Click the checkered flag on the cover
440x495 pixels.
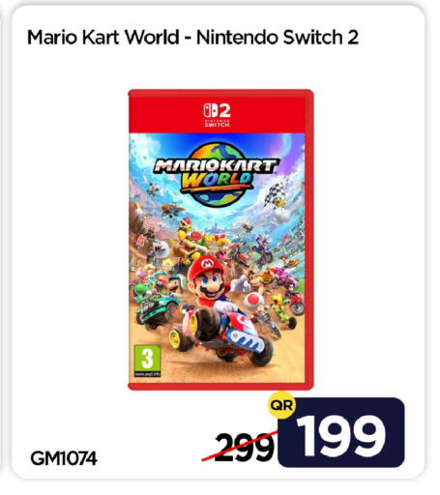(x=275, y=192)
